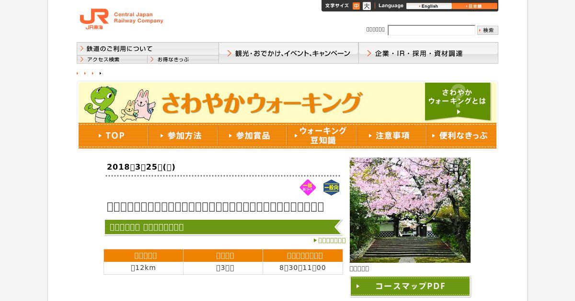Image resolution: width=575 pixels, height=301 pixels.
Task: Click the turtle and rabbit mascot image
Action: tap(120, 104)
